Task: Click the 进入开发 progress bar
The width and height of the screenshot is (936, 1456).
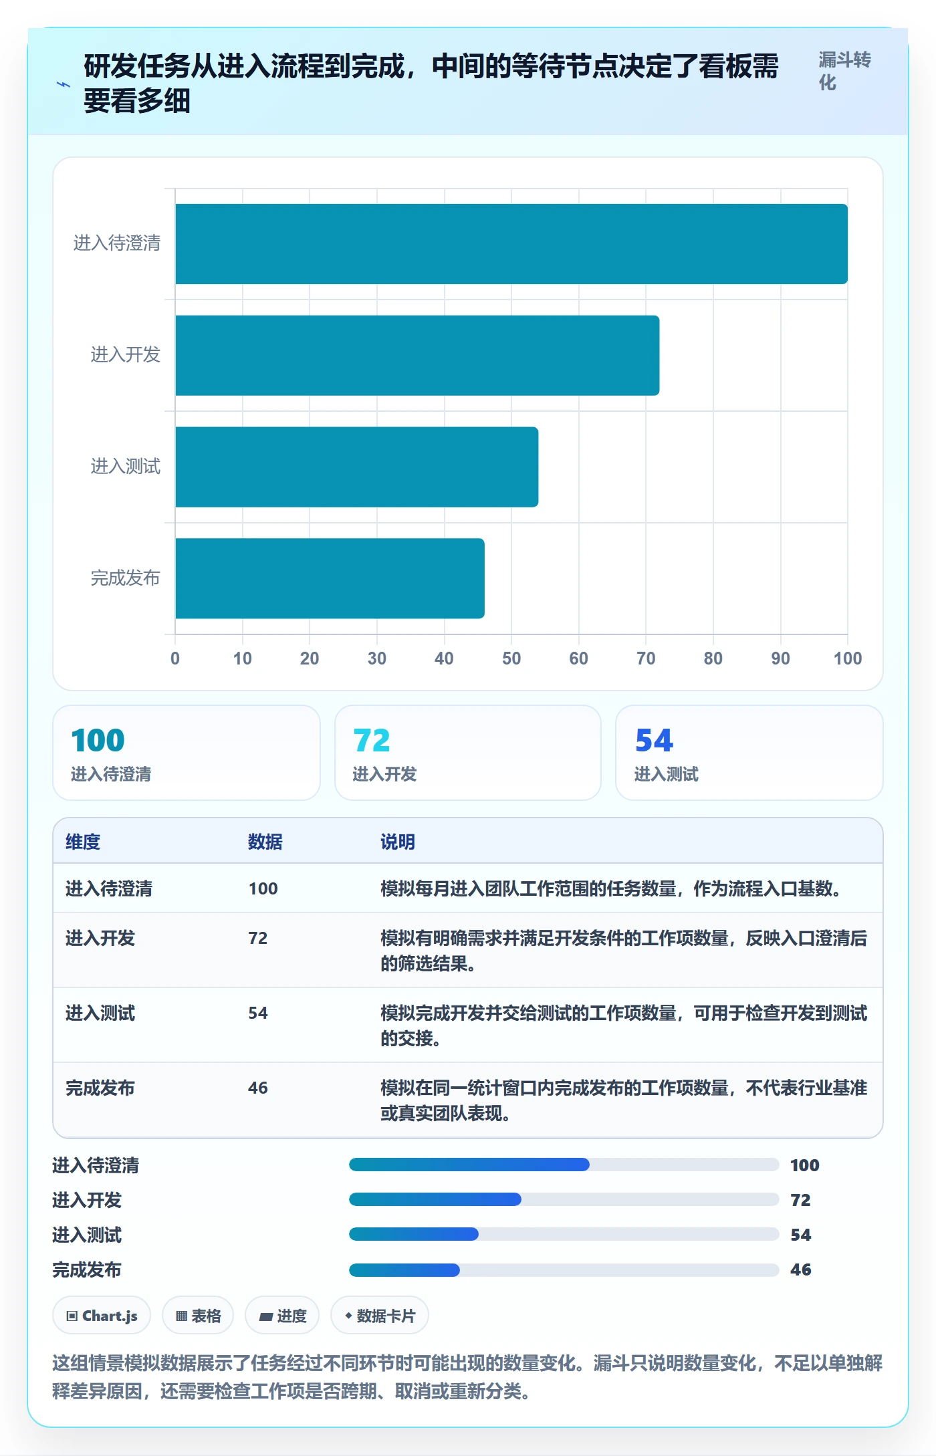Action: point(564,1199)
